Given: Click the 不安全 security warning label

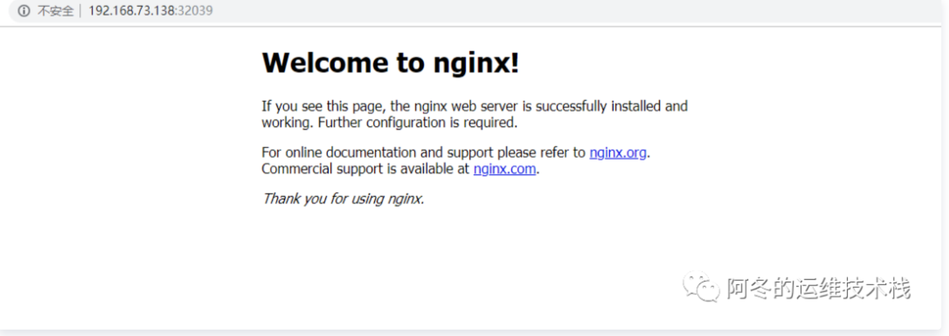Looking at the screenshot, I should click(x=55, y=11).
